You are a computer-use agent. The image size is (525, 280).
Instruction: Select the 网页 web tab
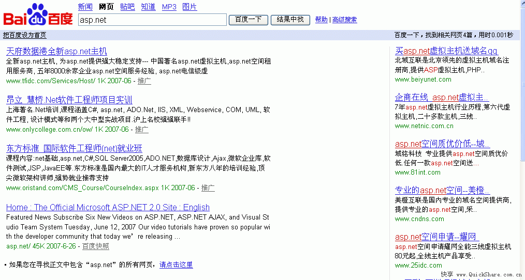pyautogui.click(x=106, y=7)
